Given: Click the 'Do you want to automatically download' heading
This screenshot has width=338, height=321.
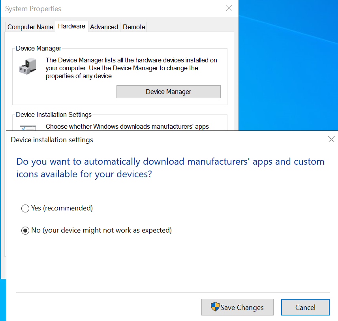Looking at the screenshot, I should (170, 168).
